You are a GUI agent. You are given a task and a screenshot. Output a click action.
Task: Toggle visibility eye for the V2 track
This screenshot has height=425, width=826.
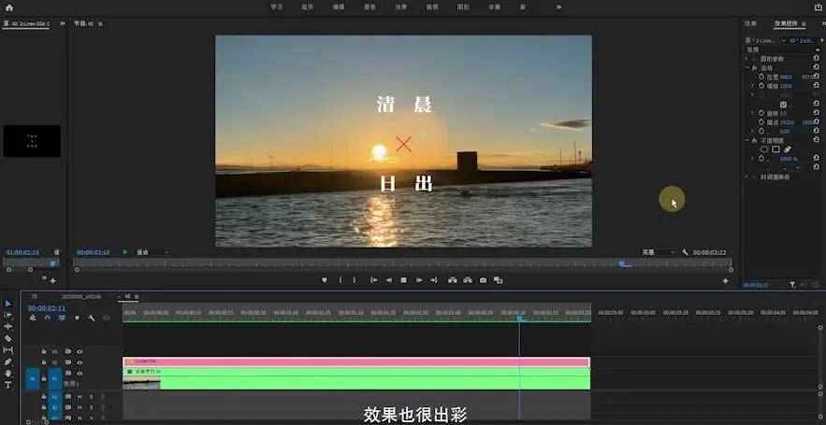80,362
